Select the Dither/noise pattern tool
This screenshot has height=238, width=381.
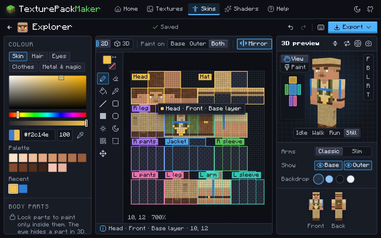(103, 141)
